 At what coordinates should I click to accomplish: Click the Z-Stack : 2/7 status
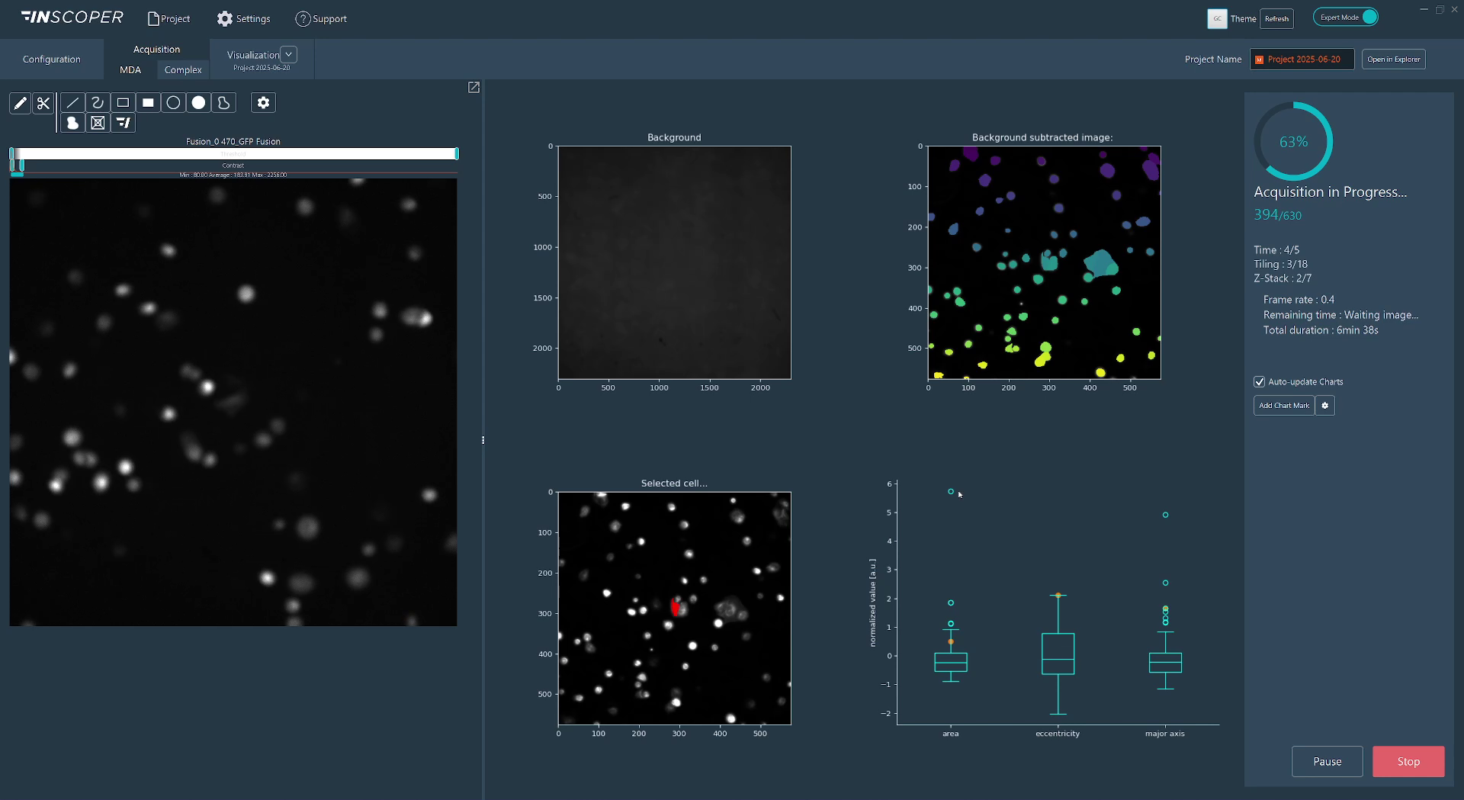[1283, 279]
